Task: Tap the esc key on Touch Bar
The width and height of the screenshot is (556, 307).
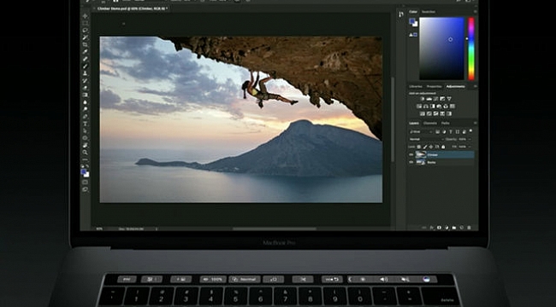Action: coord(127,279)
